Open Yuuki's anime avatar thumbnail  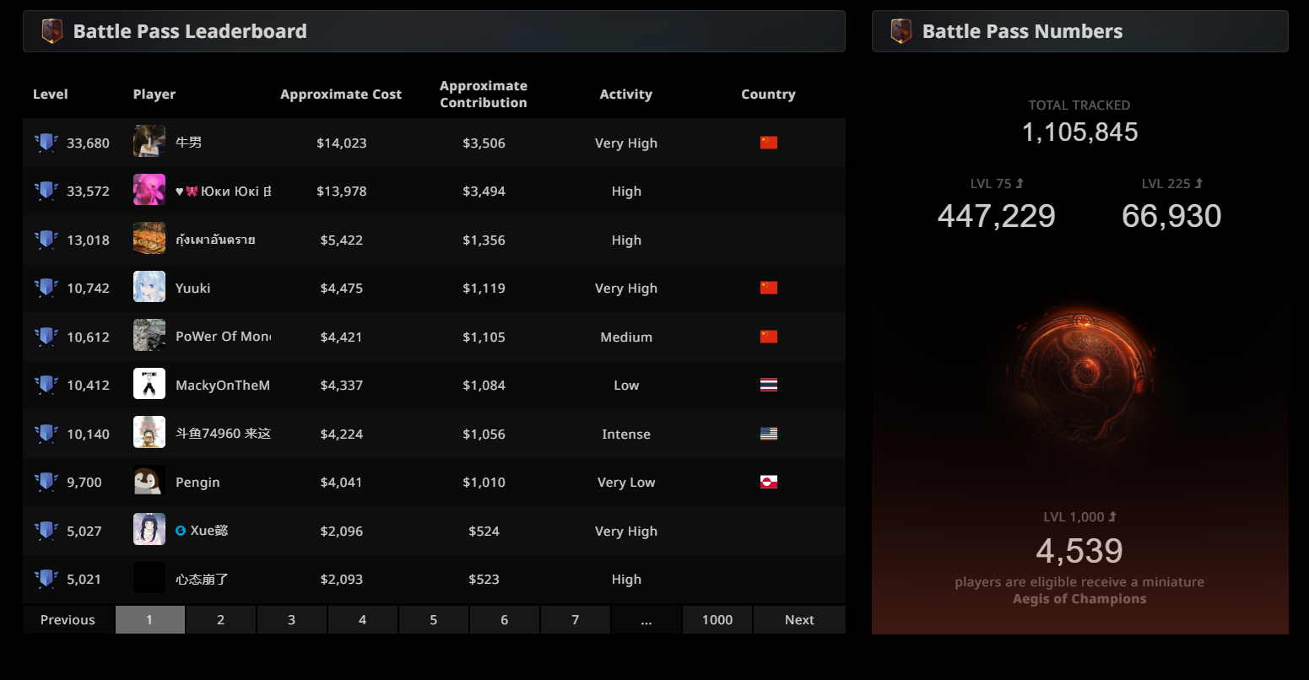149,288
